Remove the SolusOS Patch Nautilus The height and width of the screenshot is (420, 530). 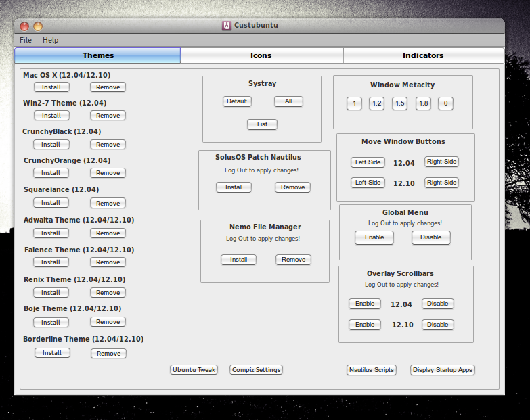pyautogui.click(x=292, y=187)
